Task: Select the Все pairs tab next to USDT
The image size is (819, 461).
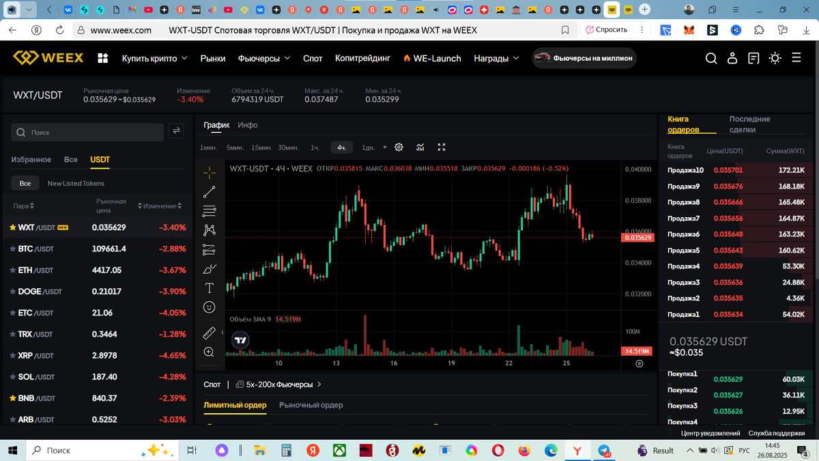Action: 71,159
